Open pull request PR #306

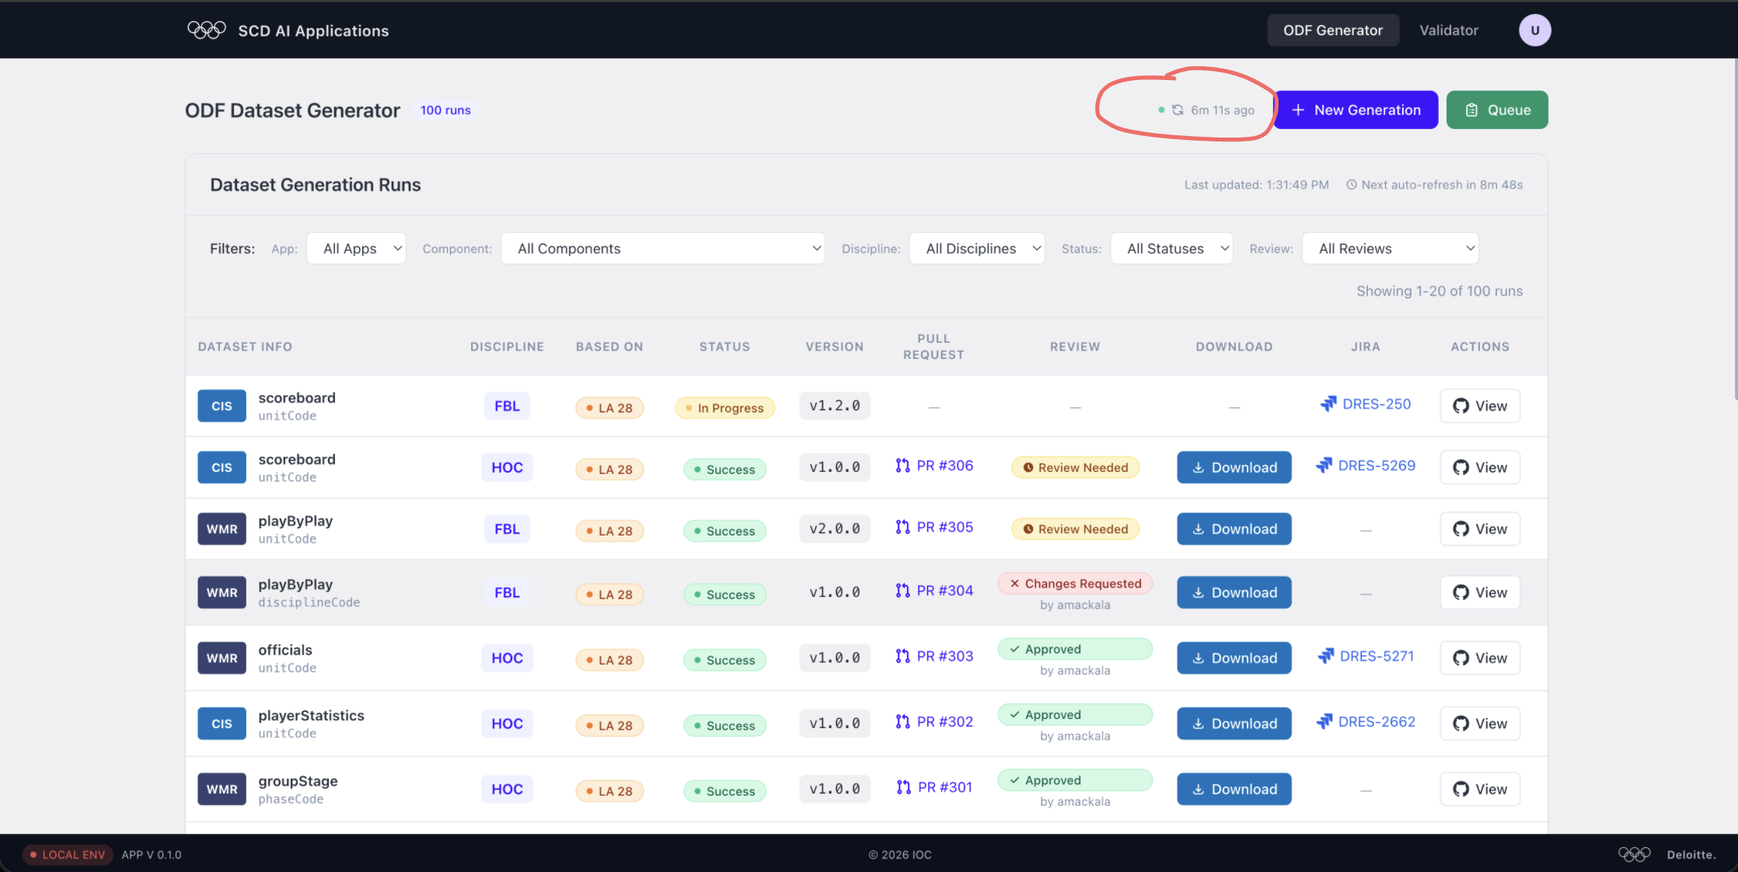click(934, 466)
